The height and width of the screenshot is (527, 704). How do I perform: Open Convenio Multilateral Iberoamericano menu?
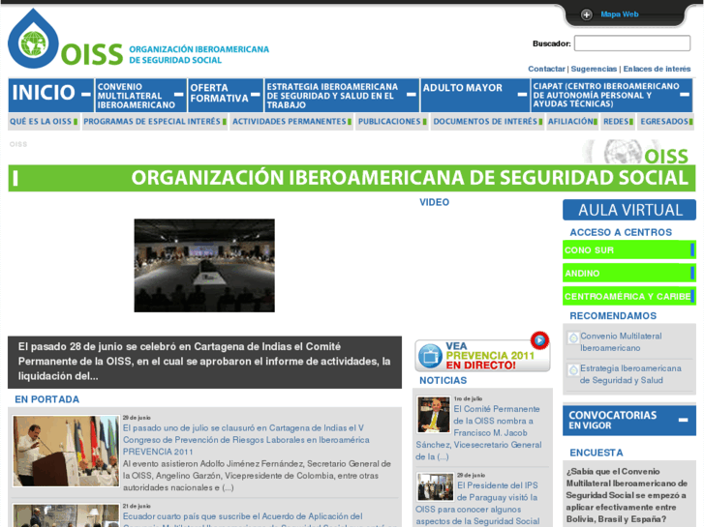(136, 96)
